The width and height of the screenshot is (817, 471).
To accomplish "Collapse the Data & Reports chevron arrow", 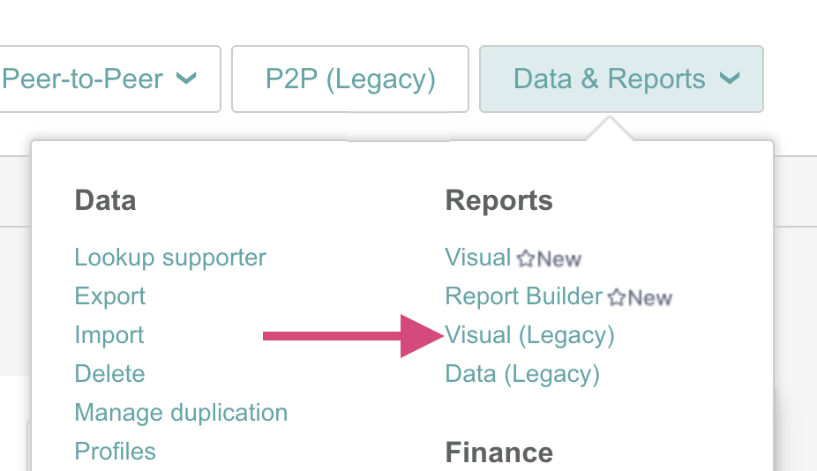I will (x=729, y=78).
